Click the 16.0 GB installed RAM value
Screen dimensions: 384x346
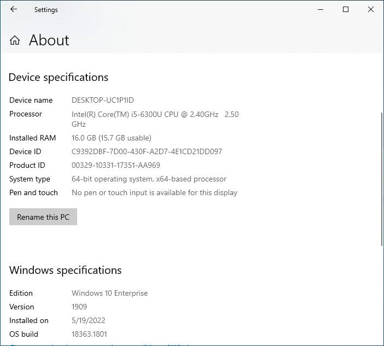111,138
